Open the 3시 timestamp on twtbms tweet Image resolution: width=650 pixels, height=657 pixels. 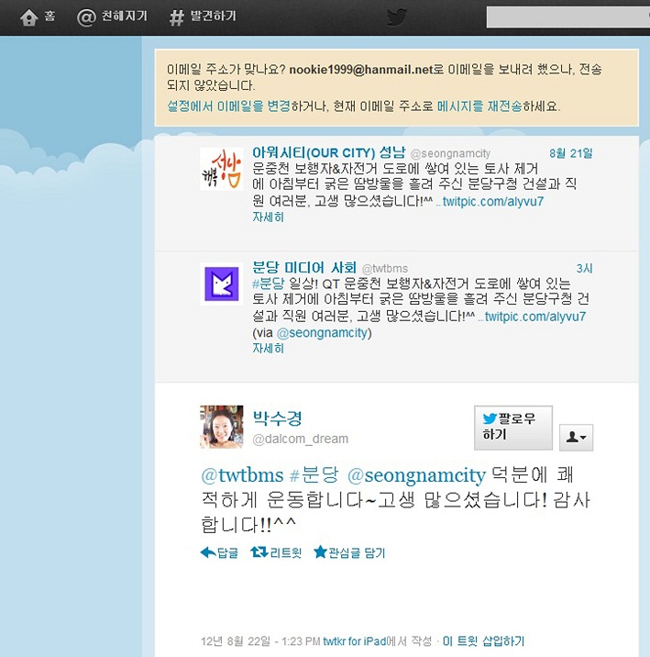coord(584,268)
